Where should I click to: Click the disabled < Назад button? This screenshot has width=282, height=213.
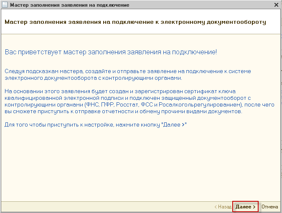pyautogui.click(x=223, y=207)
